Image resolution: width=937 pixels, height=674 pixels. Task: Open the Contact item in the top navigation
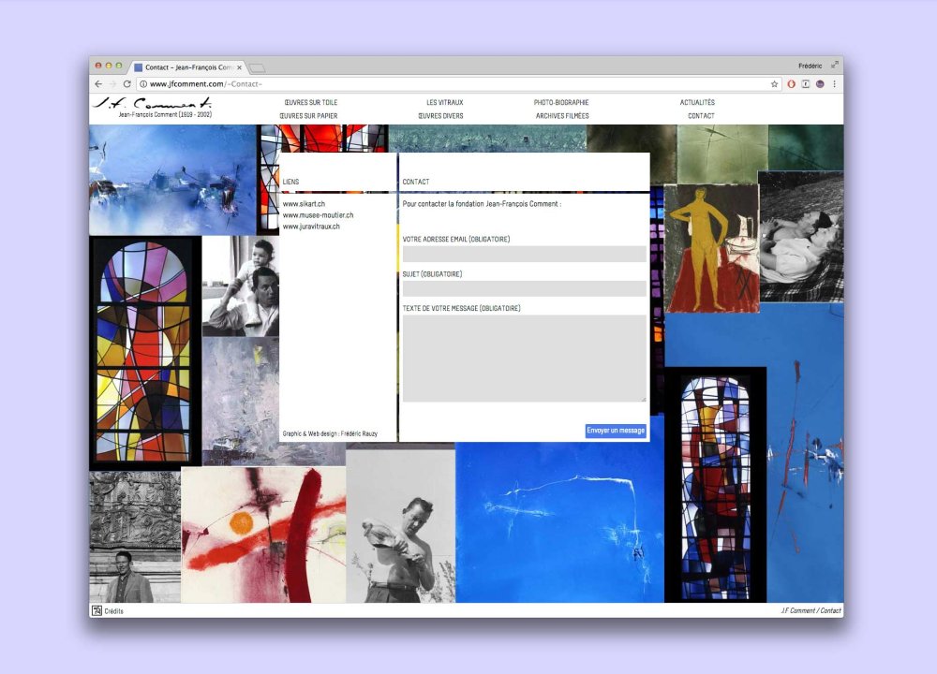pos(701,116)
